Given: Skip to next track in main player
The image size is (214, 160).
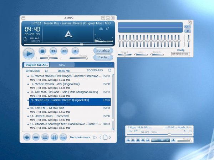Looking at the screenshot, I should pyautogui.click(x=64, y=51).
